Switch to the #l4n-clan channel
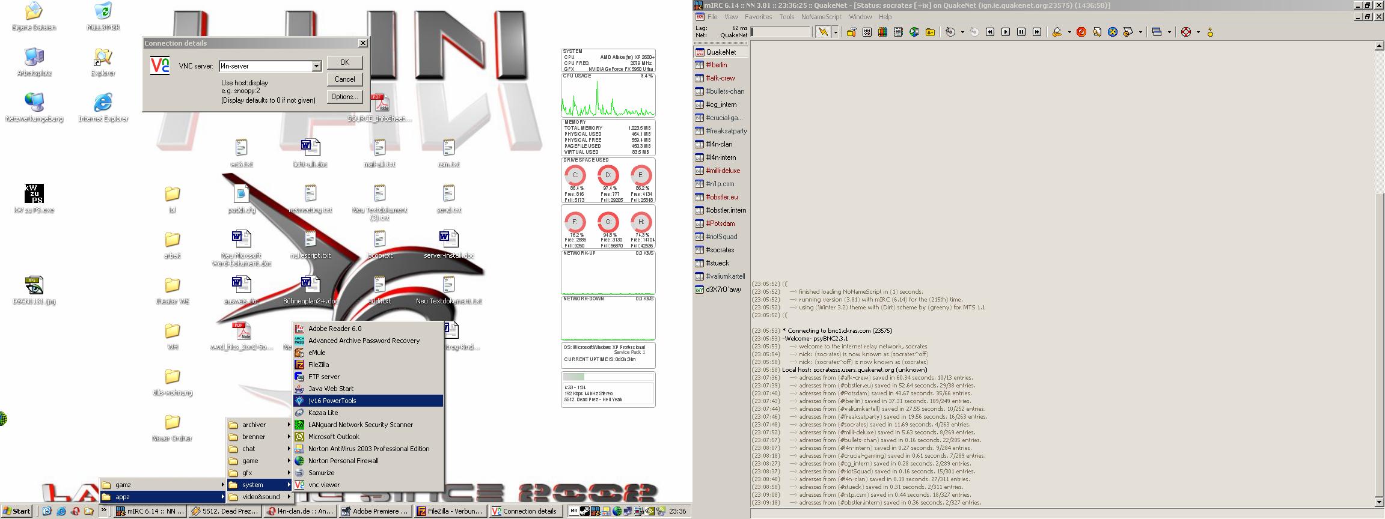 pyautogui.click(x=719, y=144)
